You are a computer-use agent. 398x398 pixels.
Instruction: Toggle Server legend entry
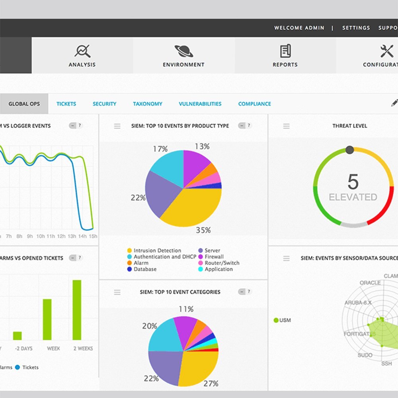(x=209, y=250)
